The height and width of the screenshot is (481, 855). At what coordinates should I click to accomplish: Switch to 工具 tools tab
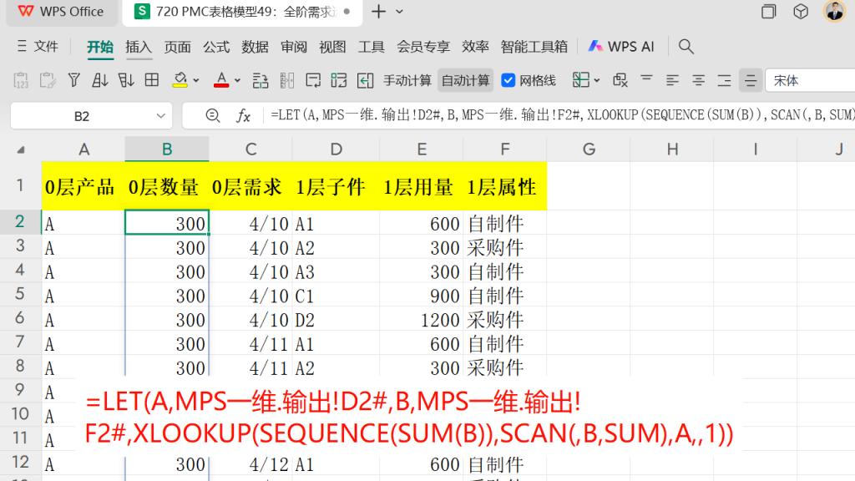pos(371,47)
